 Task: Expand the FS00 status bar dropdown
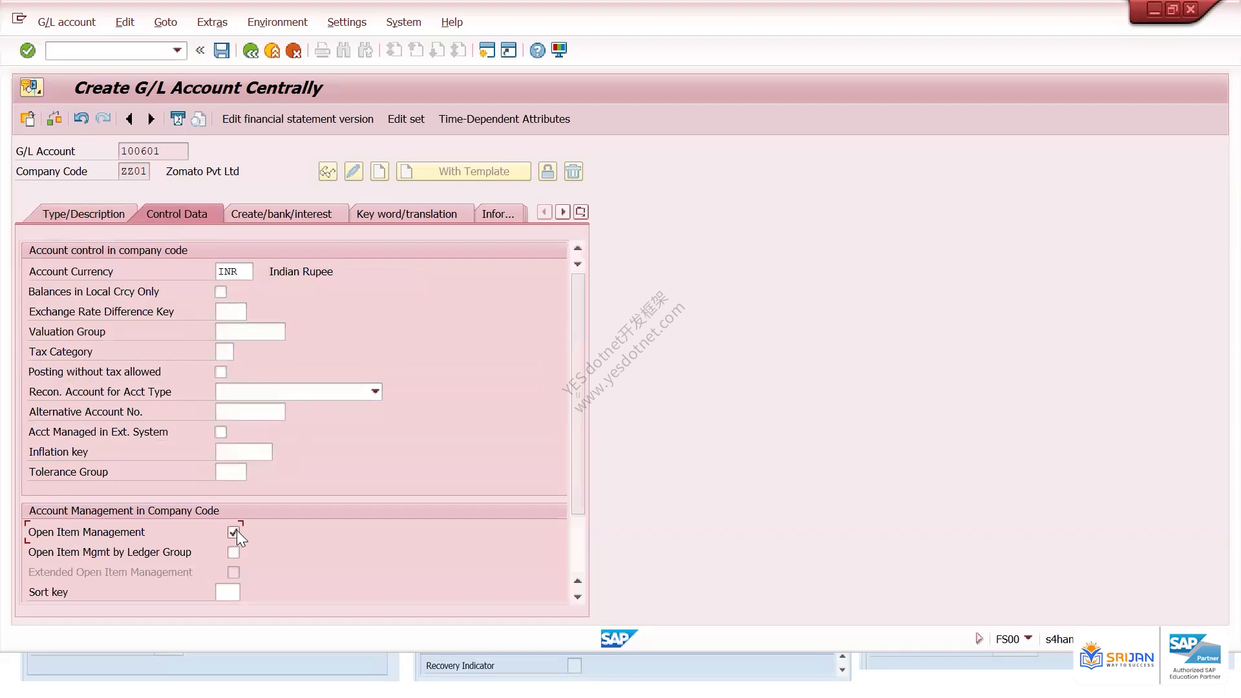point(1028,639)
